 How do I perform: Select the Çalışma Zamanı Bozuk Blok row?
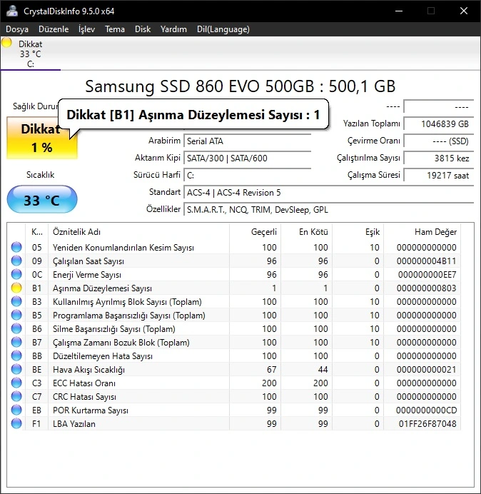point(235,342)
